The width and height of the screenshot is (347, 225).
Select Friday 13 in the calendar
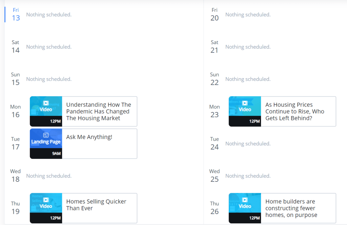pyautogui.click(x=16, y=15)
